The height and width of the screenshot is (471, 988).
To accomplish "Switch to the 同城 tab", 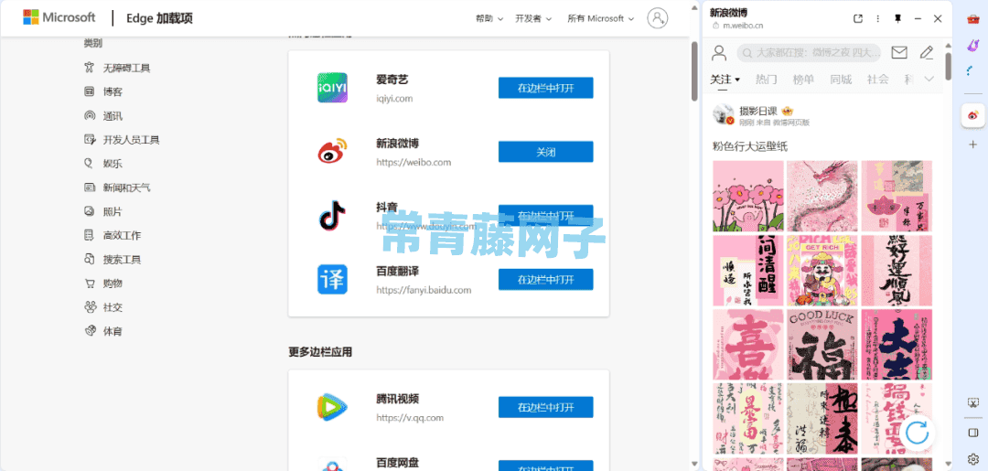I will point(841,80).
